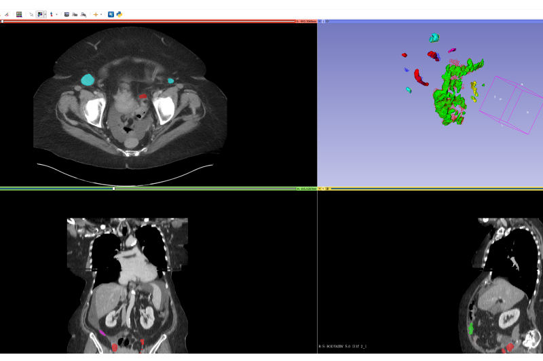Click the red segment in axial slice
543x361 pixels.
tap(143, 96)
